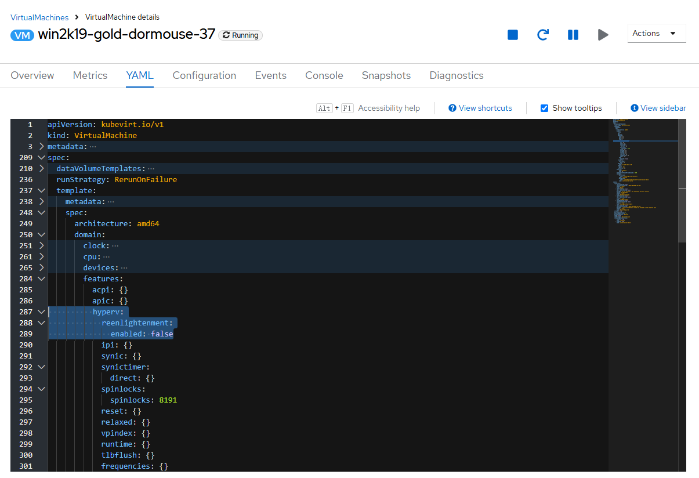Switch to the Console tab
The width and height of the screenshot is (699, 478).
(x=324, y=75)
